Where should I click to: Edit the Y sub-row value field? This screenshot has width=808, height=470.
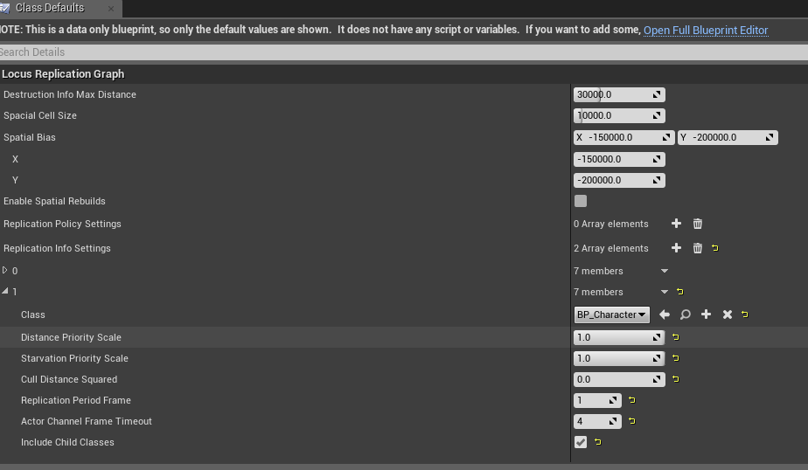coord(619,180)
